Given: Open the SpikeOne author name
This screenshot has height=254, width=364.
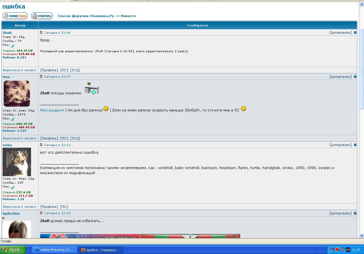Looking at the screenshot, I should (x=11, y=214).
